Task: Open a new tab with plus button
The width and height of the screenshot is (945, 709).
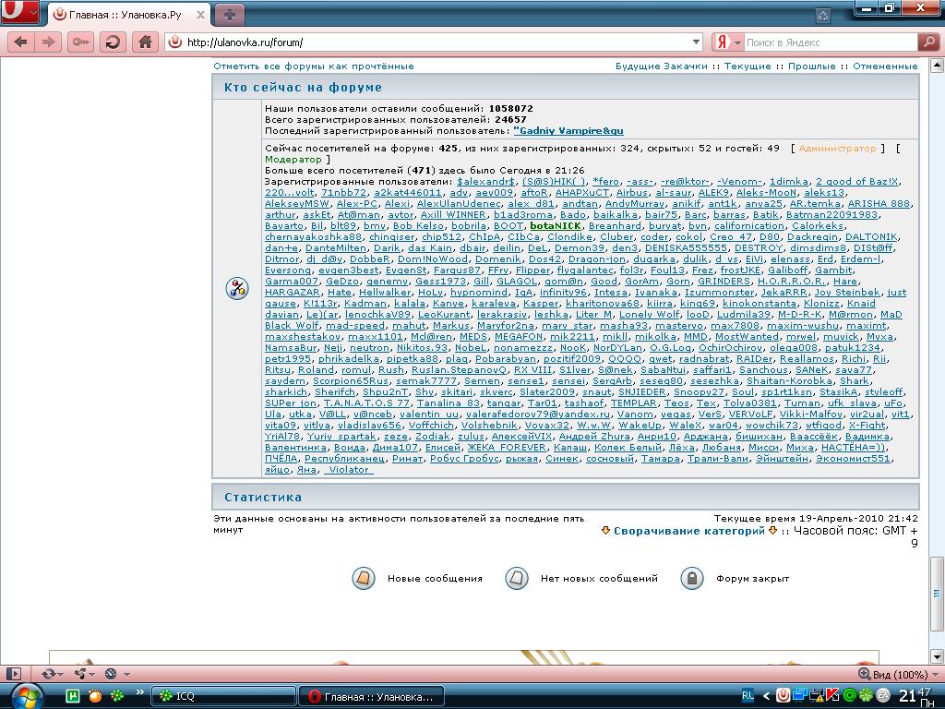Action: [230, 14]
